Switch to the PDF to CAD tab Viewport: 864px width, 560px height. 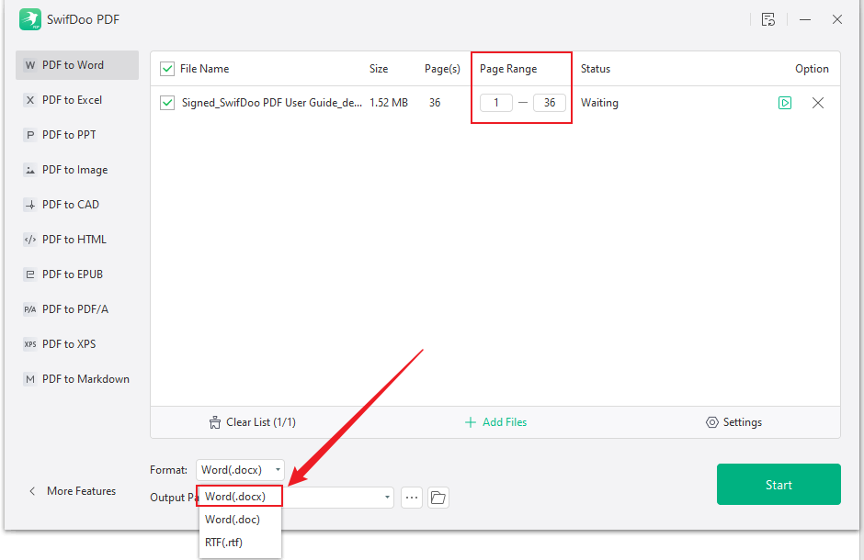click(77, 205)
